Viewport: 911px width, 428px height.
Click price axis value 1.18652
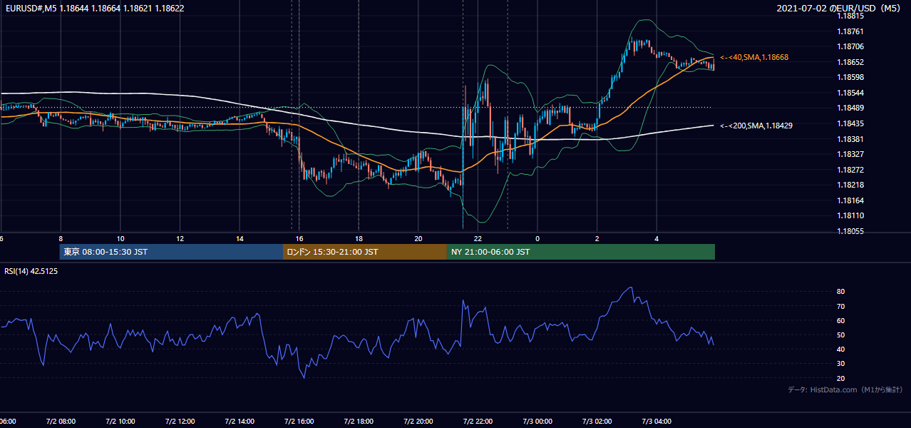pyautogui.click(x=851, y=62)
